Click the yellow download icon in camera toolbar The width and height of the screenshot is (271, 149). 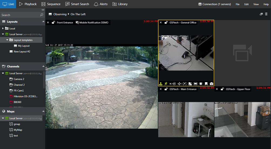coord(161,84)
